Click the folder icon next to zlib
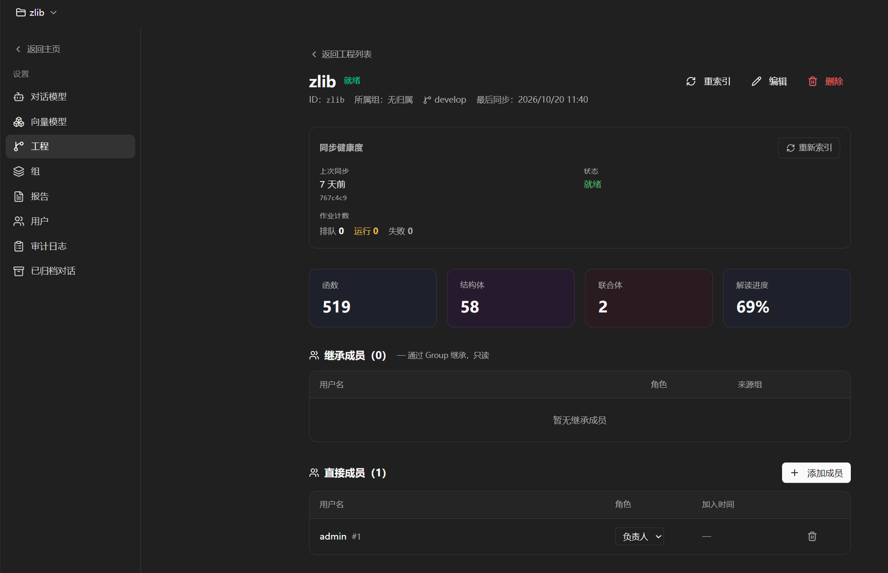Screen dimensions: 888x573 tap(21, 12)
